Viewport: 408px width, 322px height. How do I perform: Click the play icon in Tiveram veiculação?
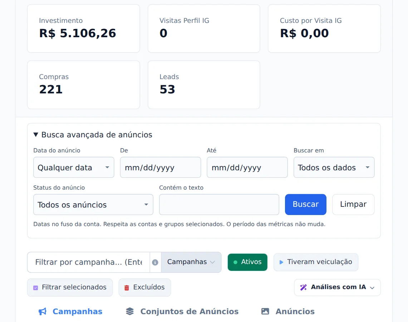pyautogui.click(x=281, y=262)
